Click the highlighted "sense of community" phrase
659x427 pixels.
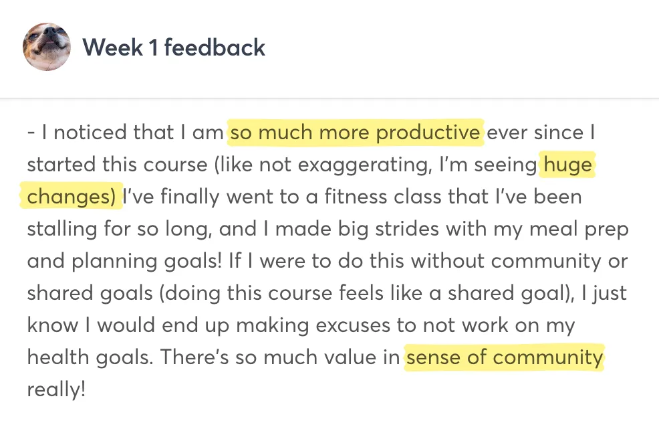coord(505,357)
